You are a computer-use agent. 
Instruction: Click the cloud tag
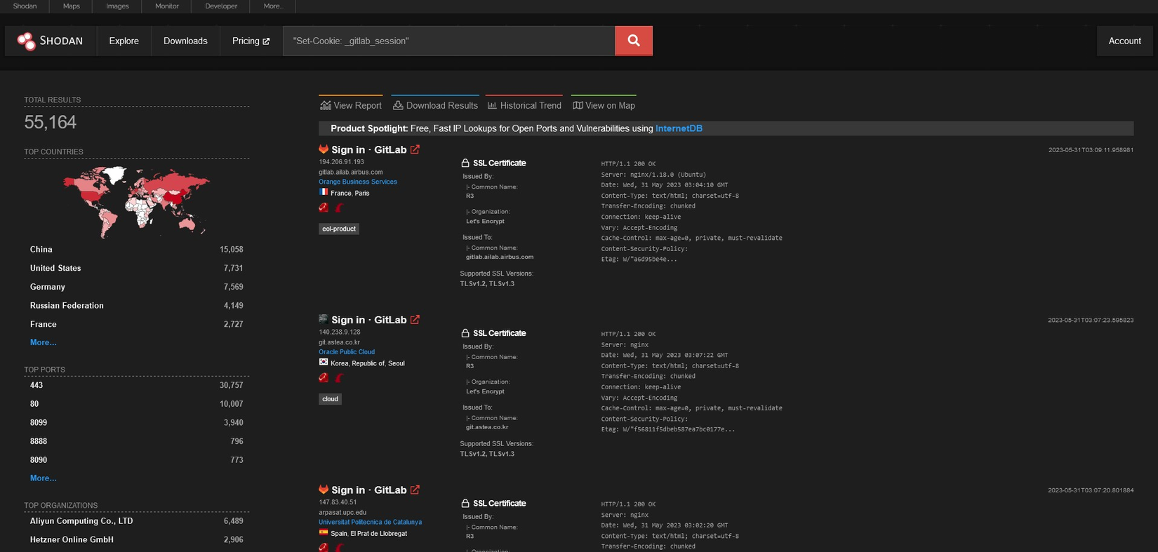pyautogui.click(x=330, y=399)
